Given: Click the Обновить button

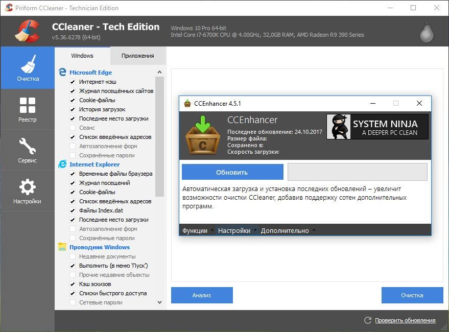Looking at the screenshot, I should (232, 172).
